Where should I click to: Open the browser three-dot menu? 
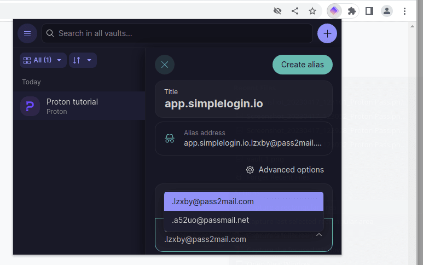coord(404,11)
